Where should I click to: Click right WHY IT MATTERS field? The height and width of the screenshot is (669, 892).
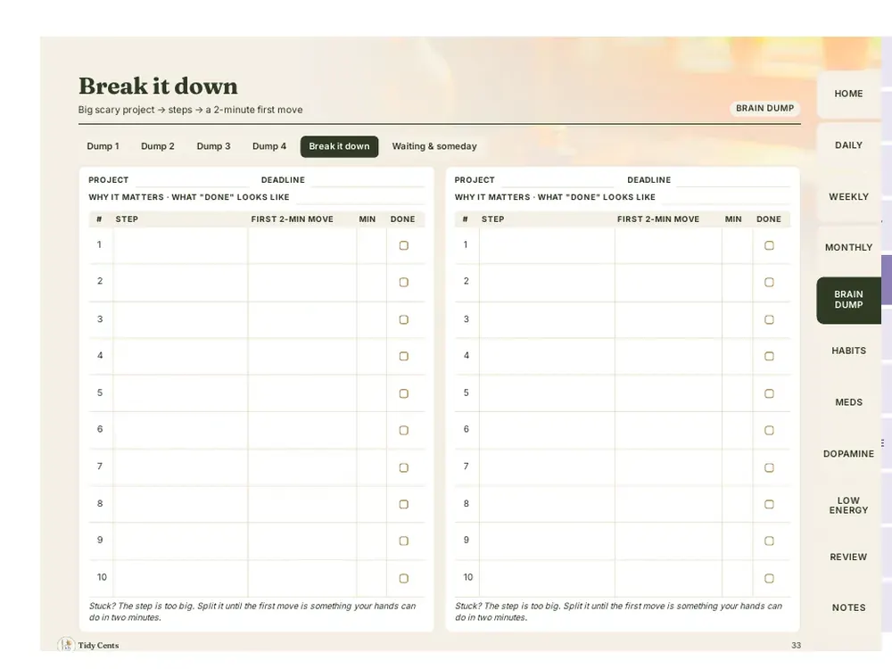pos(726,197)
